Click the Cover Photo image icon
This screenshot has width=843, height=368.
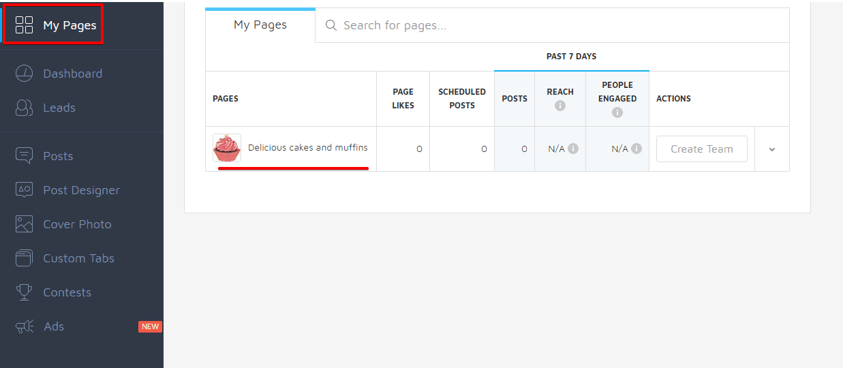pyautogui.click(x=25, y=224)
